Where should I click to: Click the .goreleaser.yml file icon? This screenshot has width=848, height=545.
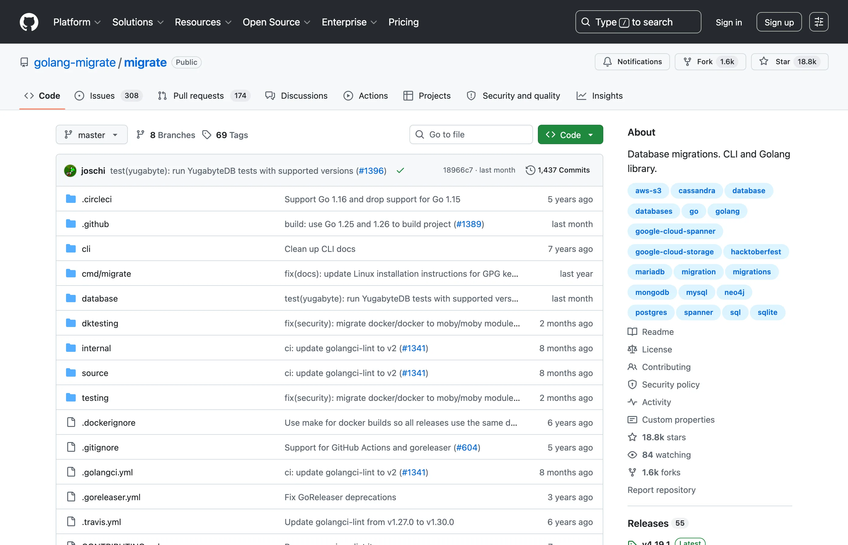[71, 497]
